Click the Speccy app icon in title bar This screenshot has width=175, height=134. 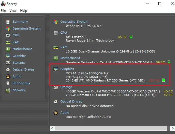coord(3,4)
